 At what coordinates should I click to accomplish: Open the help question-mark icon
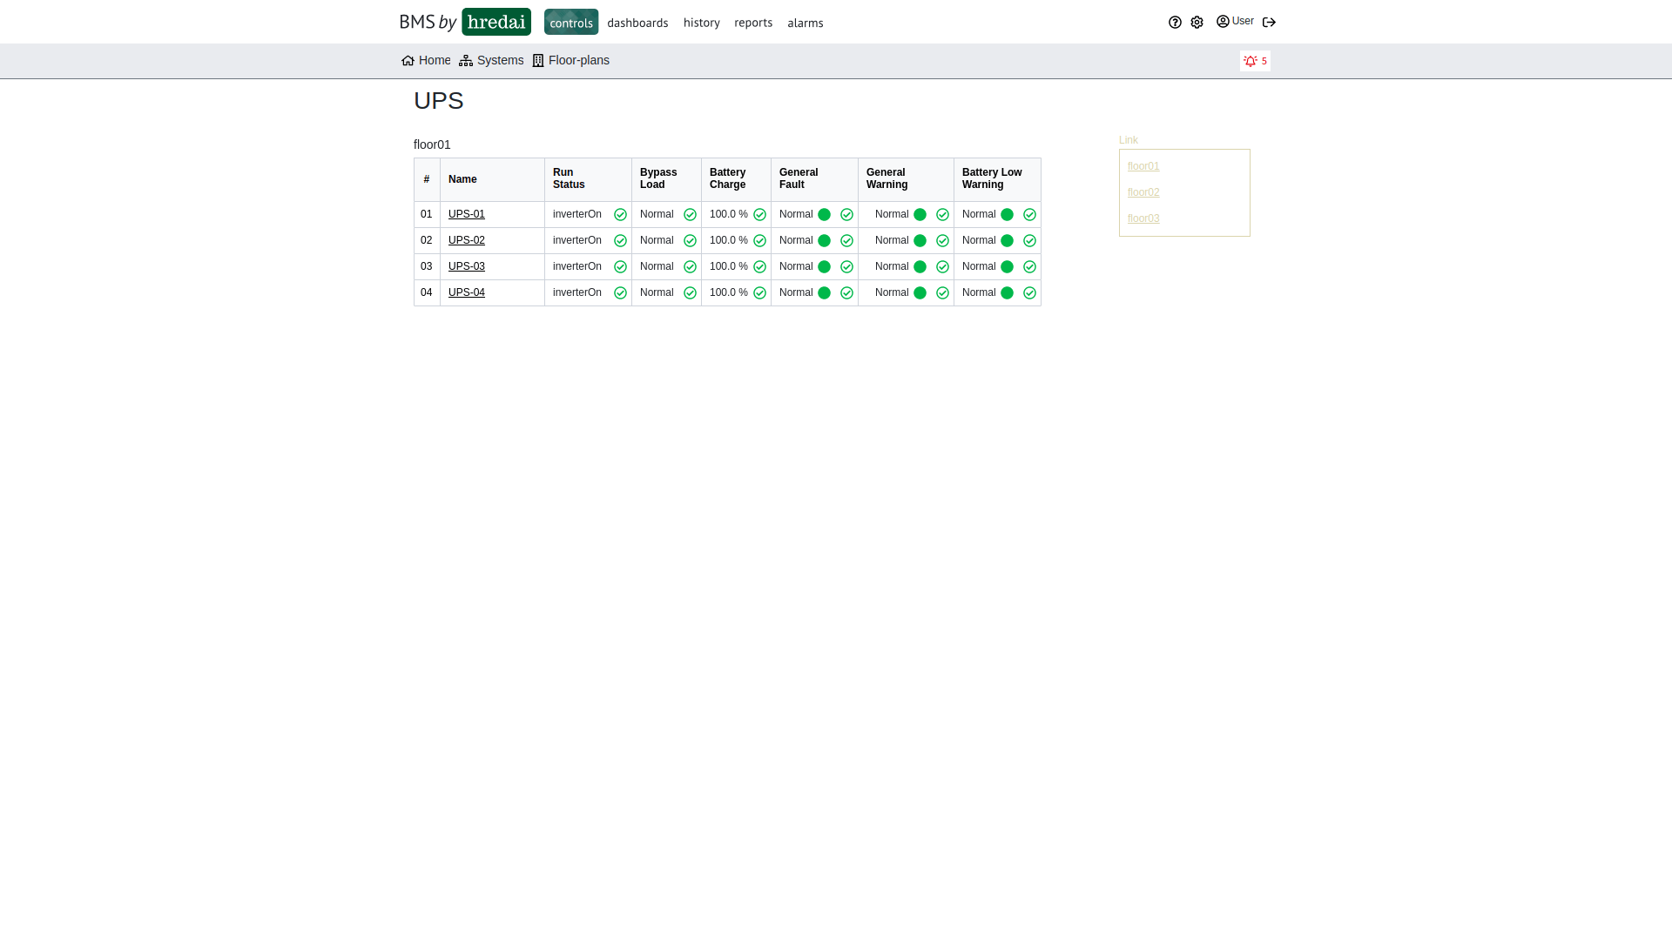[1175, 23]
